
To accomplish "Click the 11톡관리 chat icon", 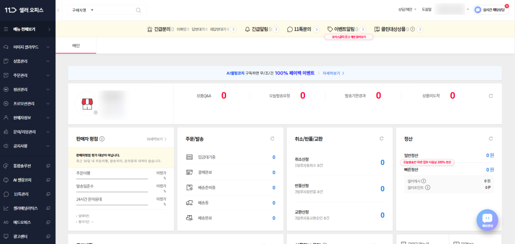I will pyautogui.click(x=5, y=194).
